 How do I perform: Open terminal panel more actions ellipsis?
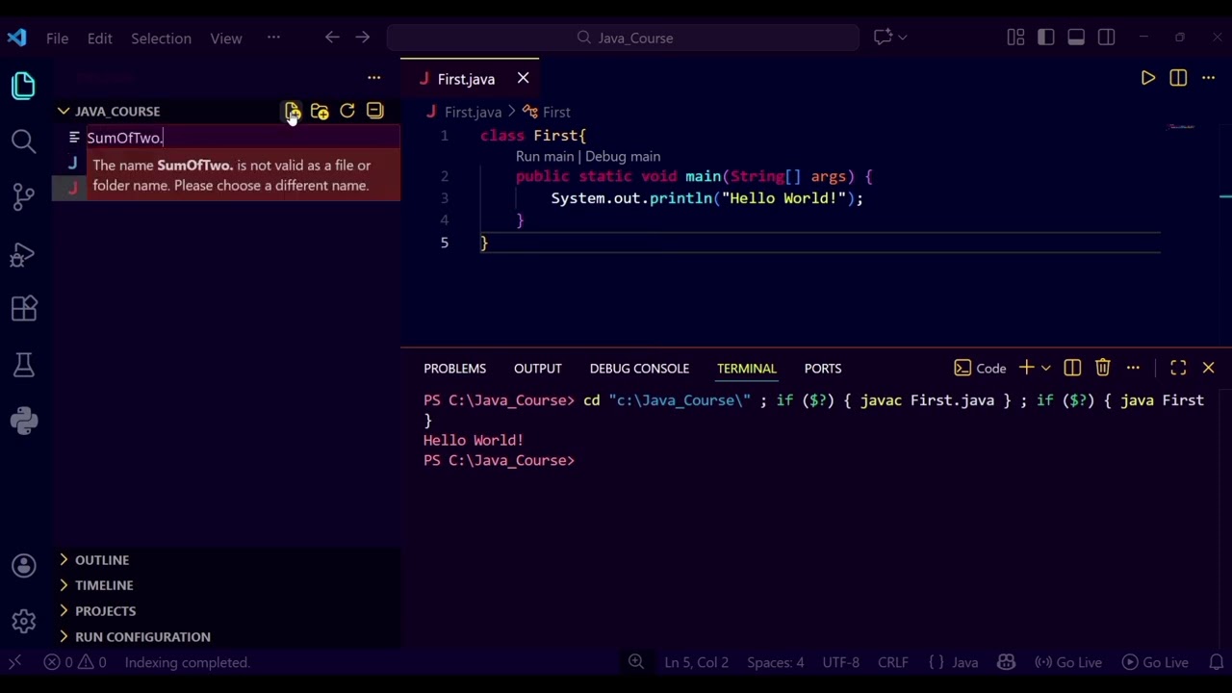tap(1133, 368)
